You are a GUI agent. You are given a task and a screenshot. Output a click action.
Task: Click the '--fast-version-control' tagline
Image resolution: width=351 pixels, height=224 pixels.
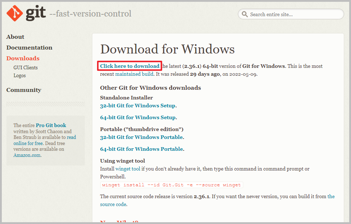91,14
